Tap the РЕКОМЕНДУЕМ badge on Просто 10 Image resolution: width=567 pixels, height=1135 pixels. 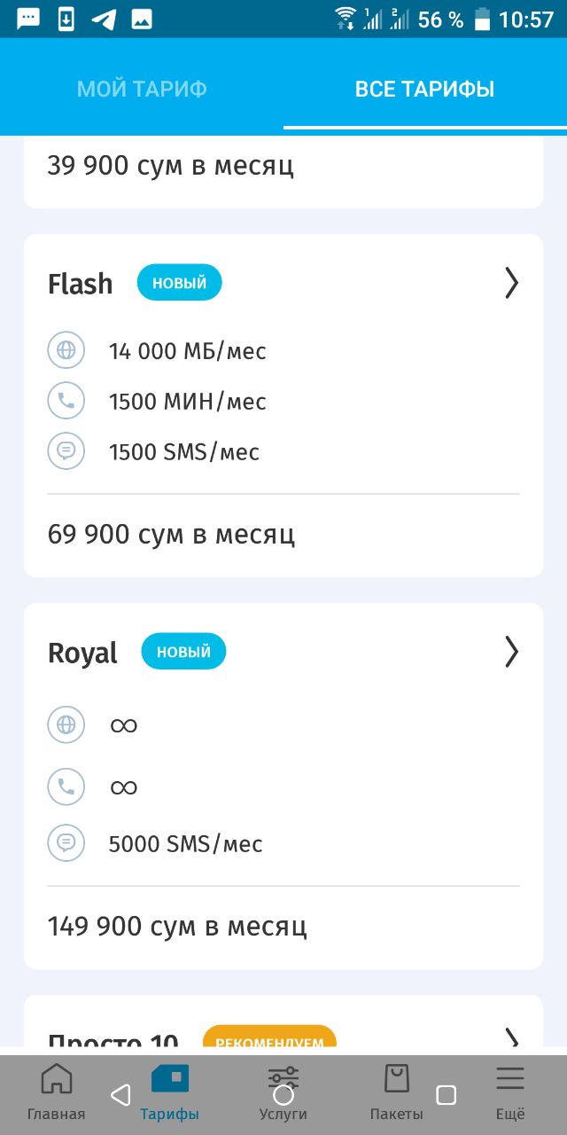click(269, 1038)
